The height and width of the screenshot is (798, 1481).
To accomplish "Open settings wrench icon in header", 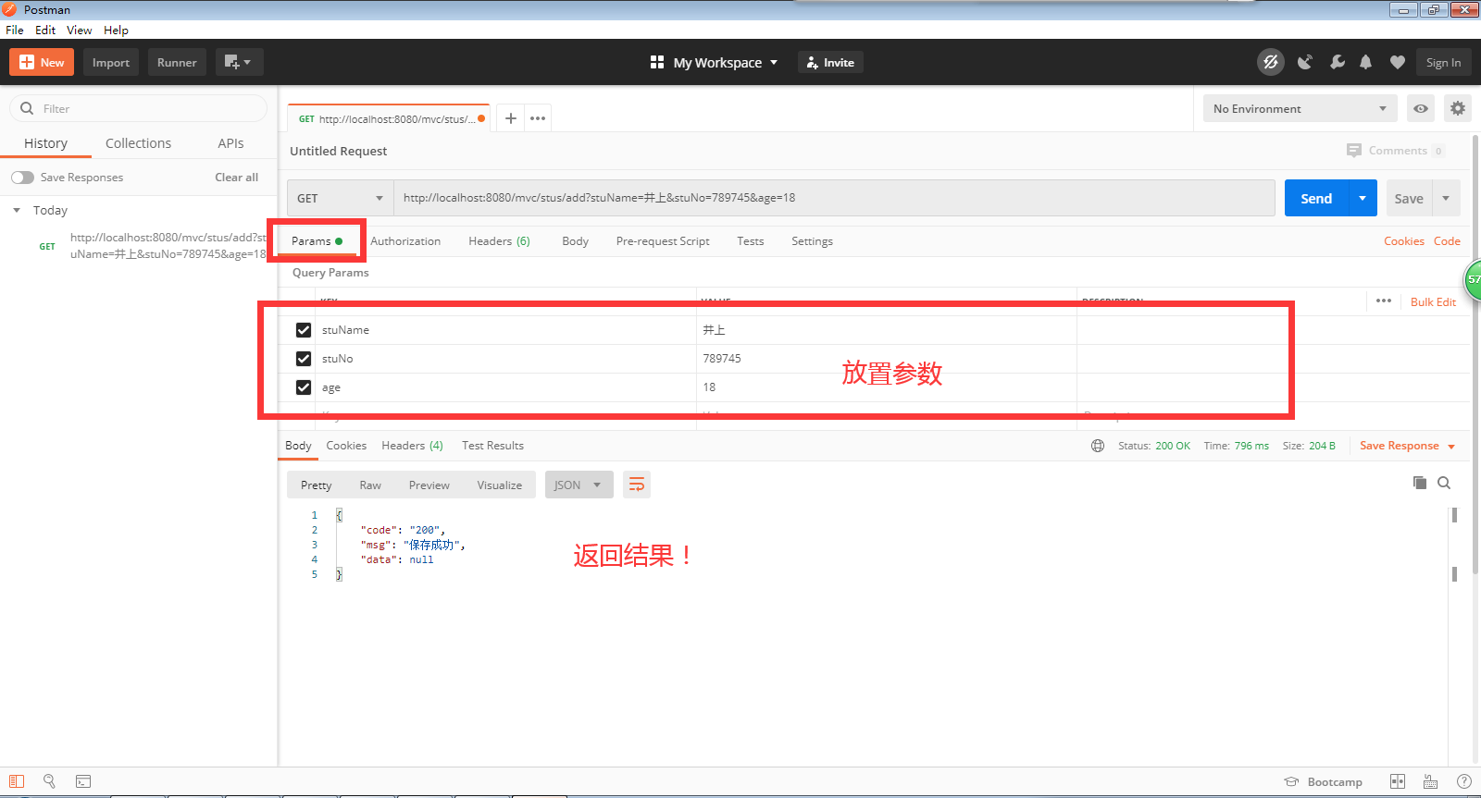I will coord(1337,62).
